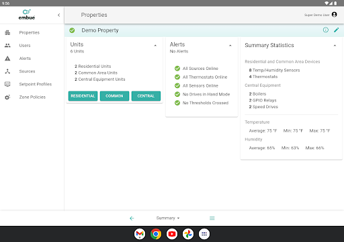
Task: Click '2 Common Area Units' text
Action: 96,73
